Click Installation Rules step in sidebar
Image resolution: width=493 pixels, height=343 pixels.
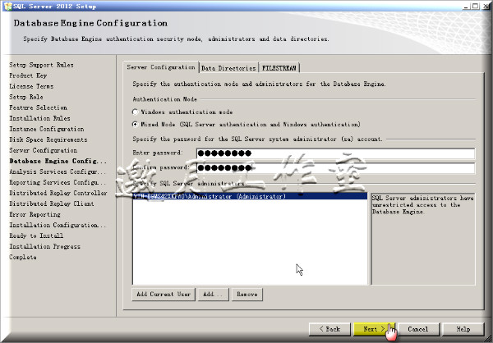(x=39, y=118)
